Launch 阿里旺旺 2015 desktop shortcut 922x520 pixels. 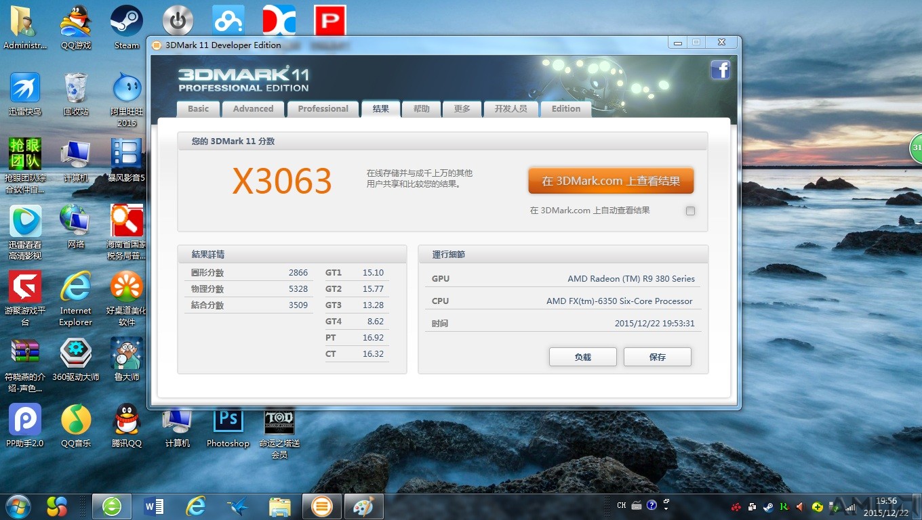(x=127, y=100)
